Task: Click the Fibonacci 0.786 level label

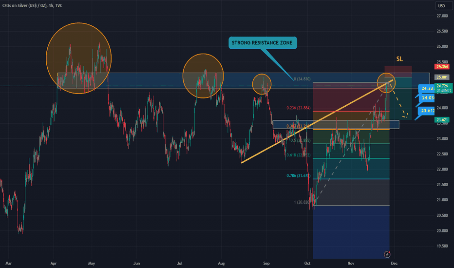Action: 298,176
